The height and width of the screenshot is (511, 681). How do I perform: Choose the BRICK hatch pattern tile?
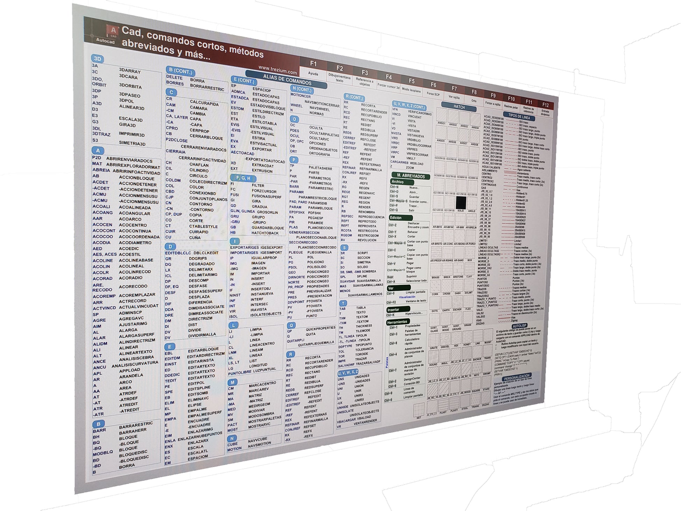447,269
